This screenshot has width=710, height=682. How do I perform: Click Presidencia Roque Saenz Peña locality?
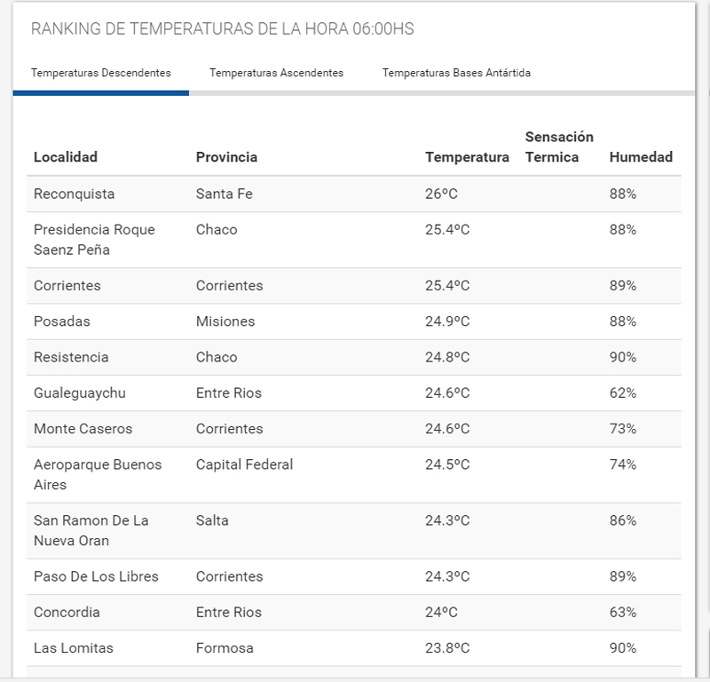pos(94,240)
